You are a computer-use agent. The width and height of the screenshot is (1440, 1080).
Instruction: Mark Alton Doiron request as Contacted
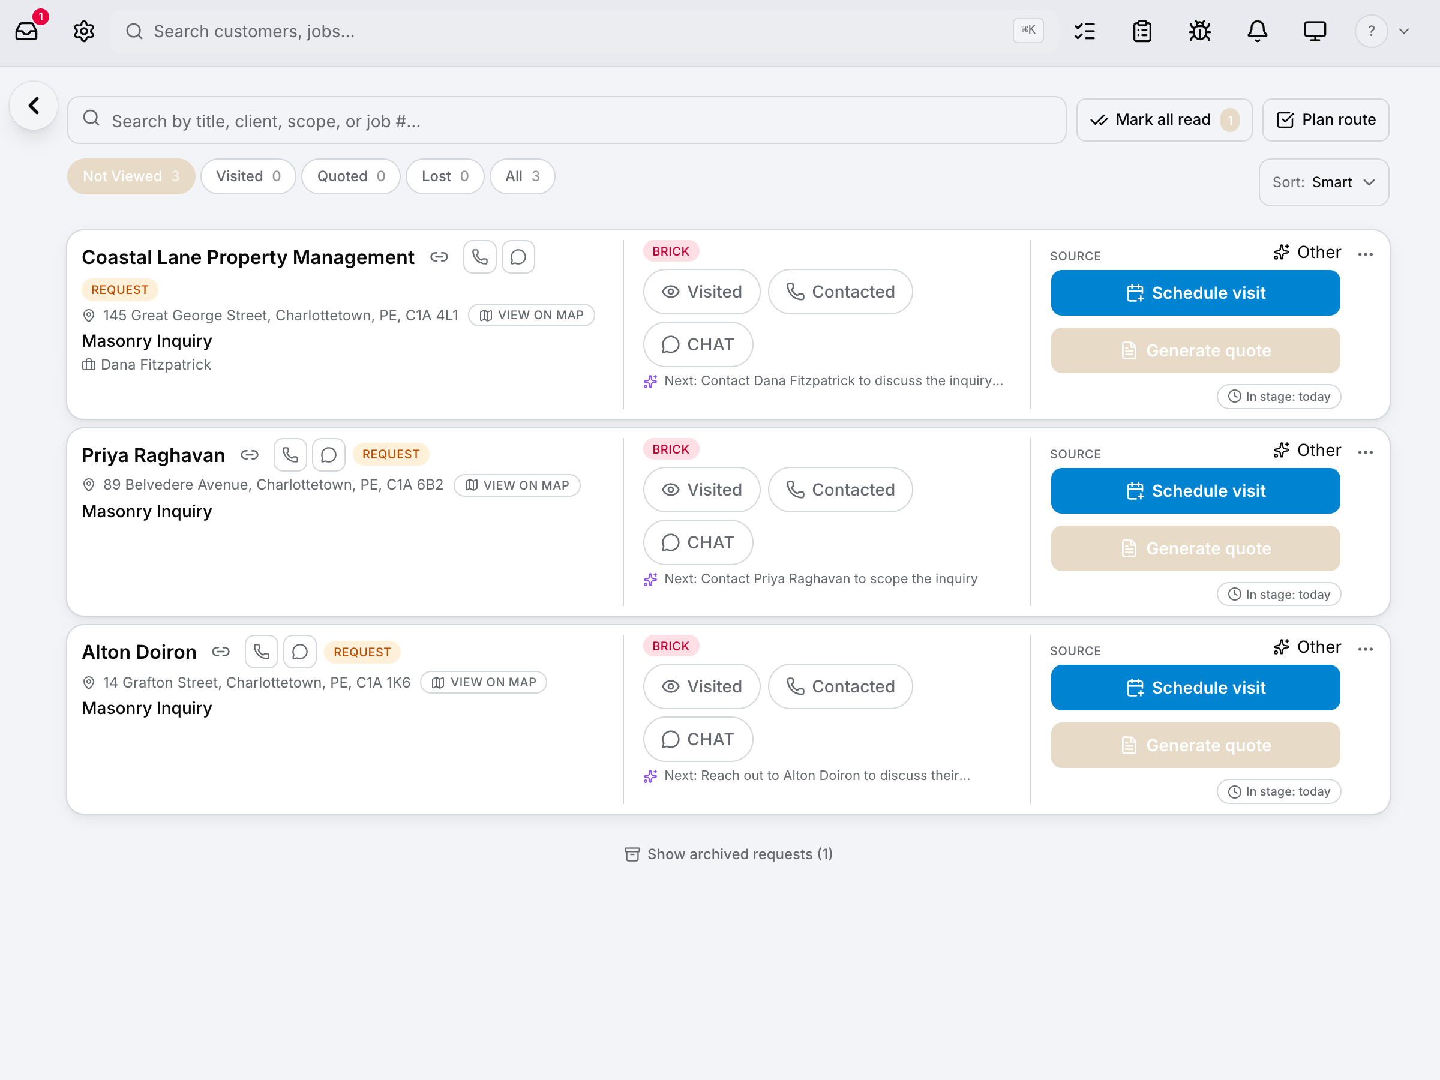pyautogui.click(x=841, y=686)
